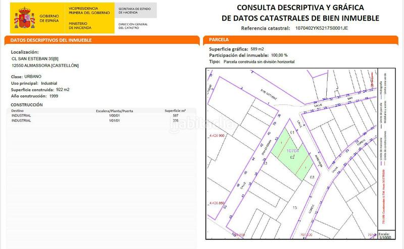Image resolution: width=404 pixels, height=249 pixels.
Task: Click parcel 01 on the cadastral map
Action: [x=291, y=133]
